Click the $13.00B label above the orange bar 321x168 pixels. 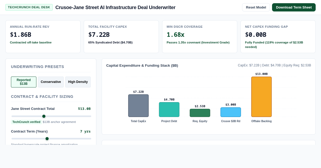(261, 74)
